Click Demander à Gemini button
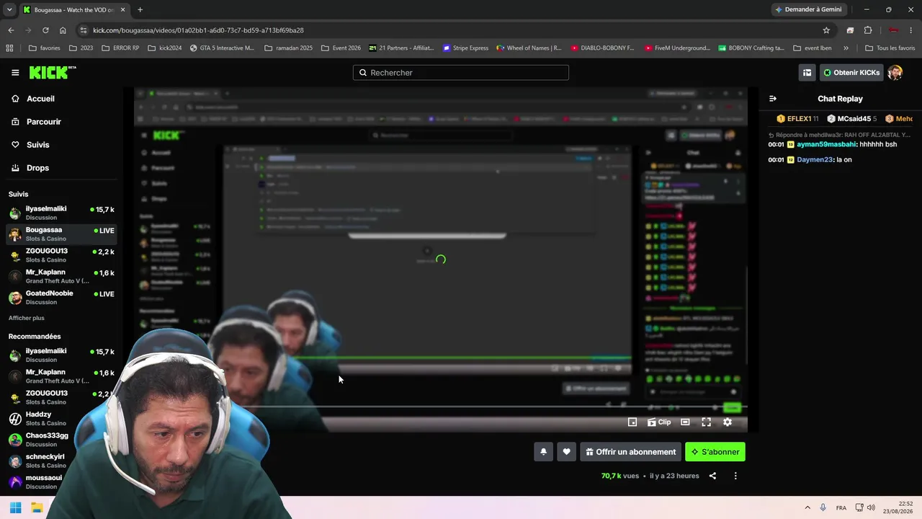 pyautogui.click(x=808, y=10)
